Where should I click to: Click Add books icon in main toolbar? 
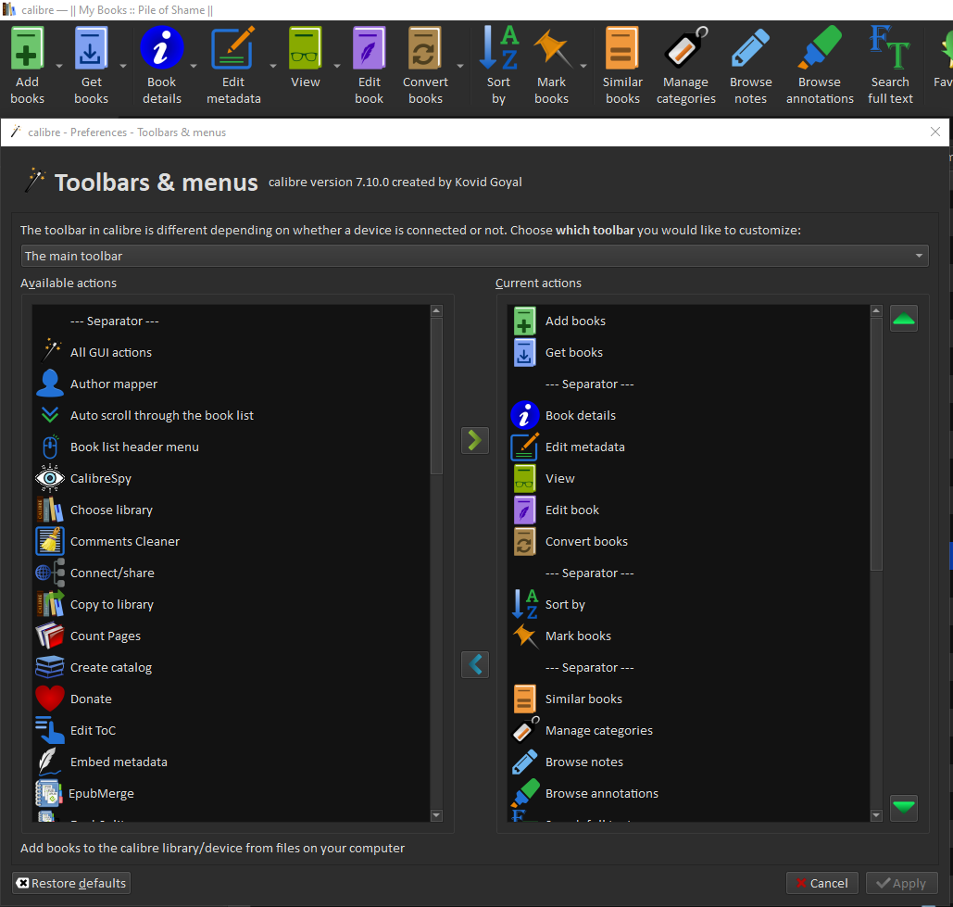[x=28, y=48]
